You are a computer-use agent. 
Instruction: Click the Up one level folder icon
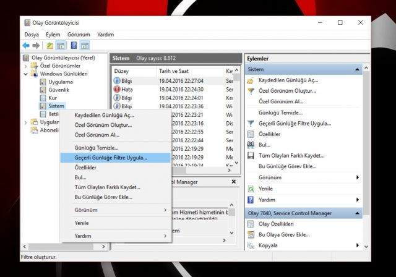click(49, 46)
